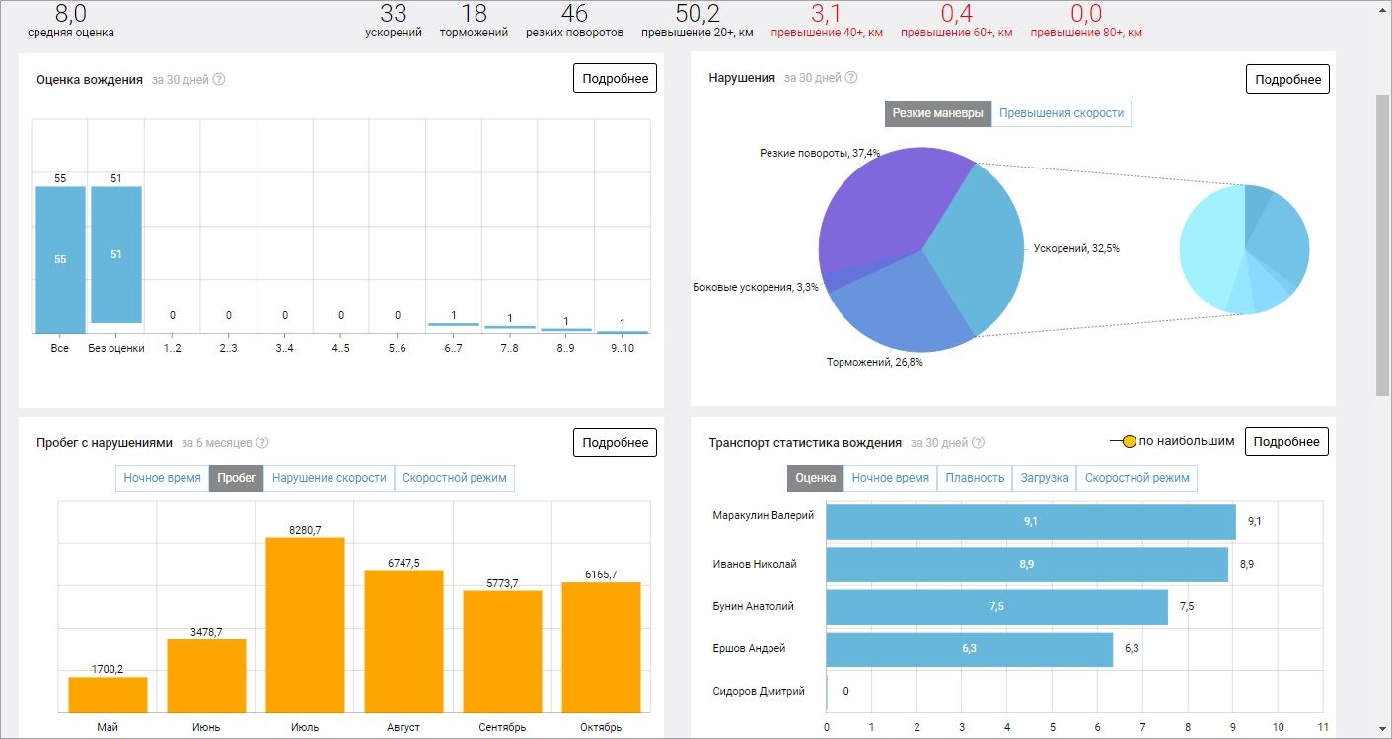Click Подробнее in Транспорт статистика panel
1392x739 pixels.
[x=1286, y=441]
